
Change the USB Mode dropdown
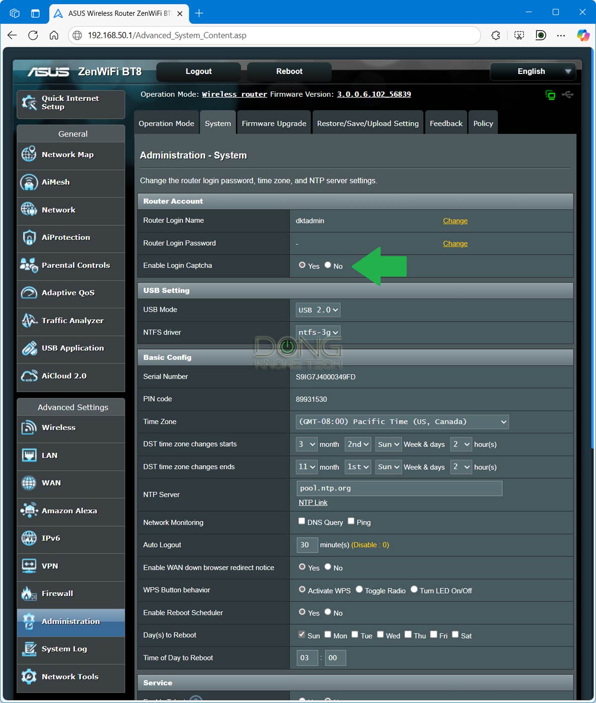(317, 309)
